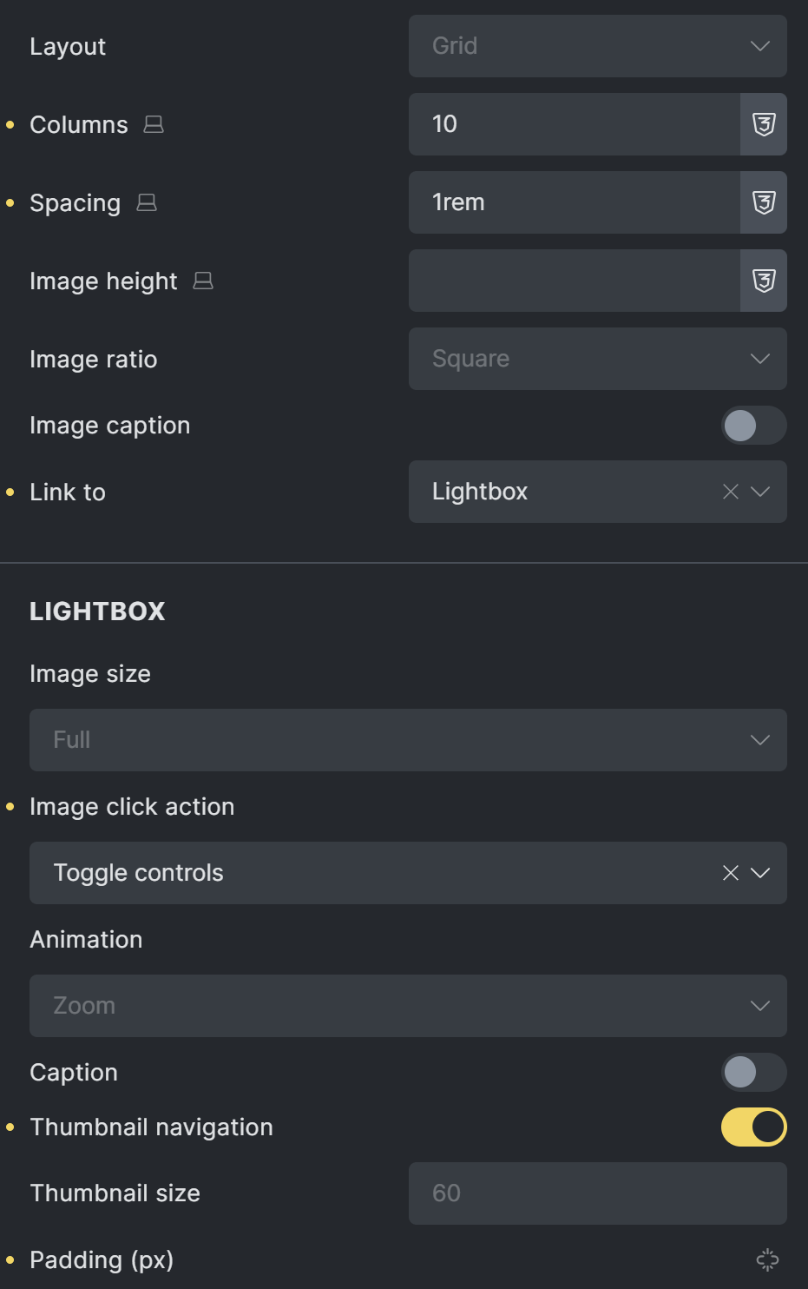Click the breakpoint device icon beside Columns
Image resolution: width=808 pixels, height=1289 pixels.
pyautogui.click(x=154, y=124)
